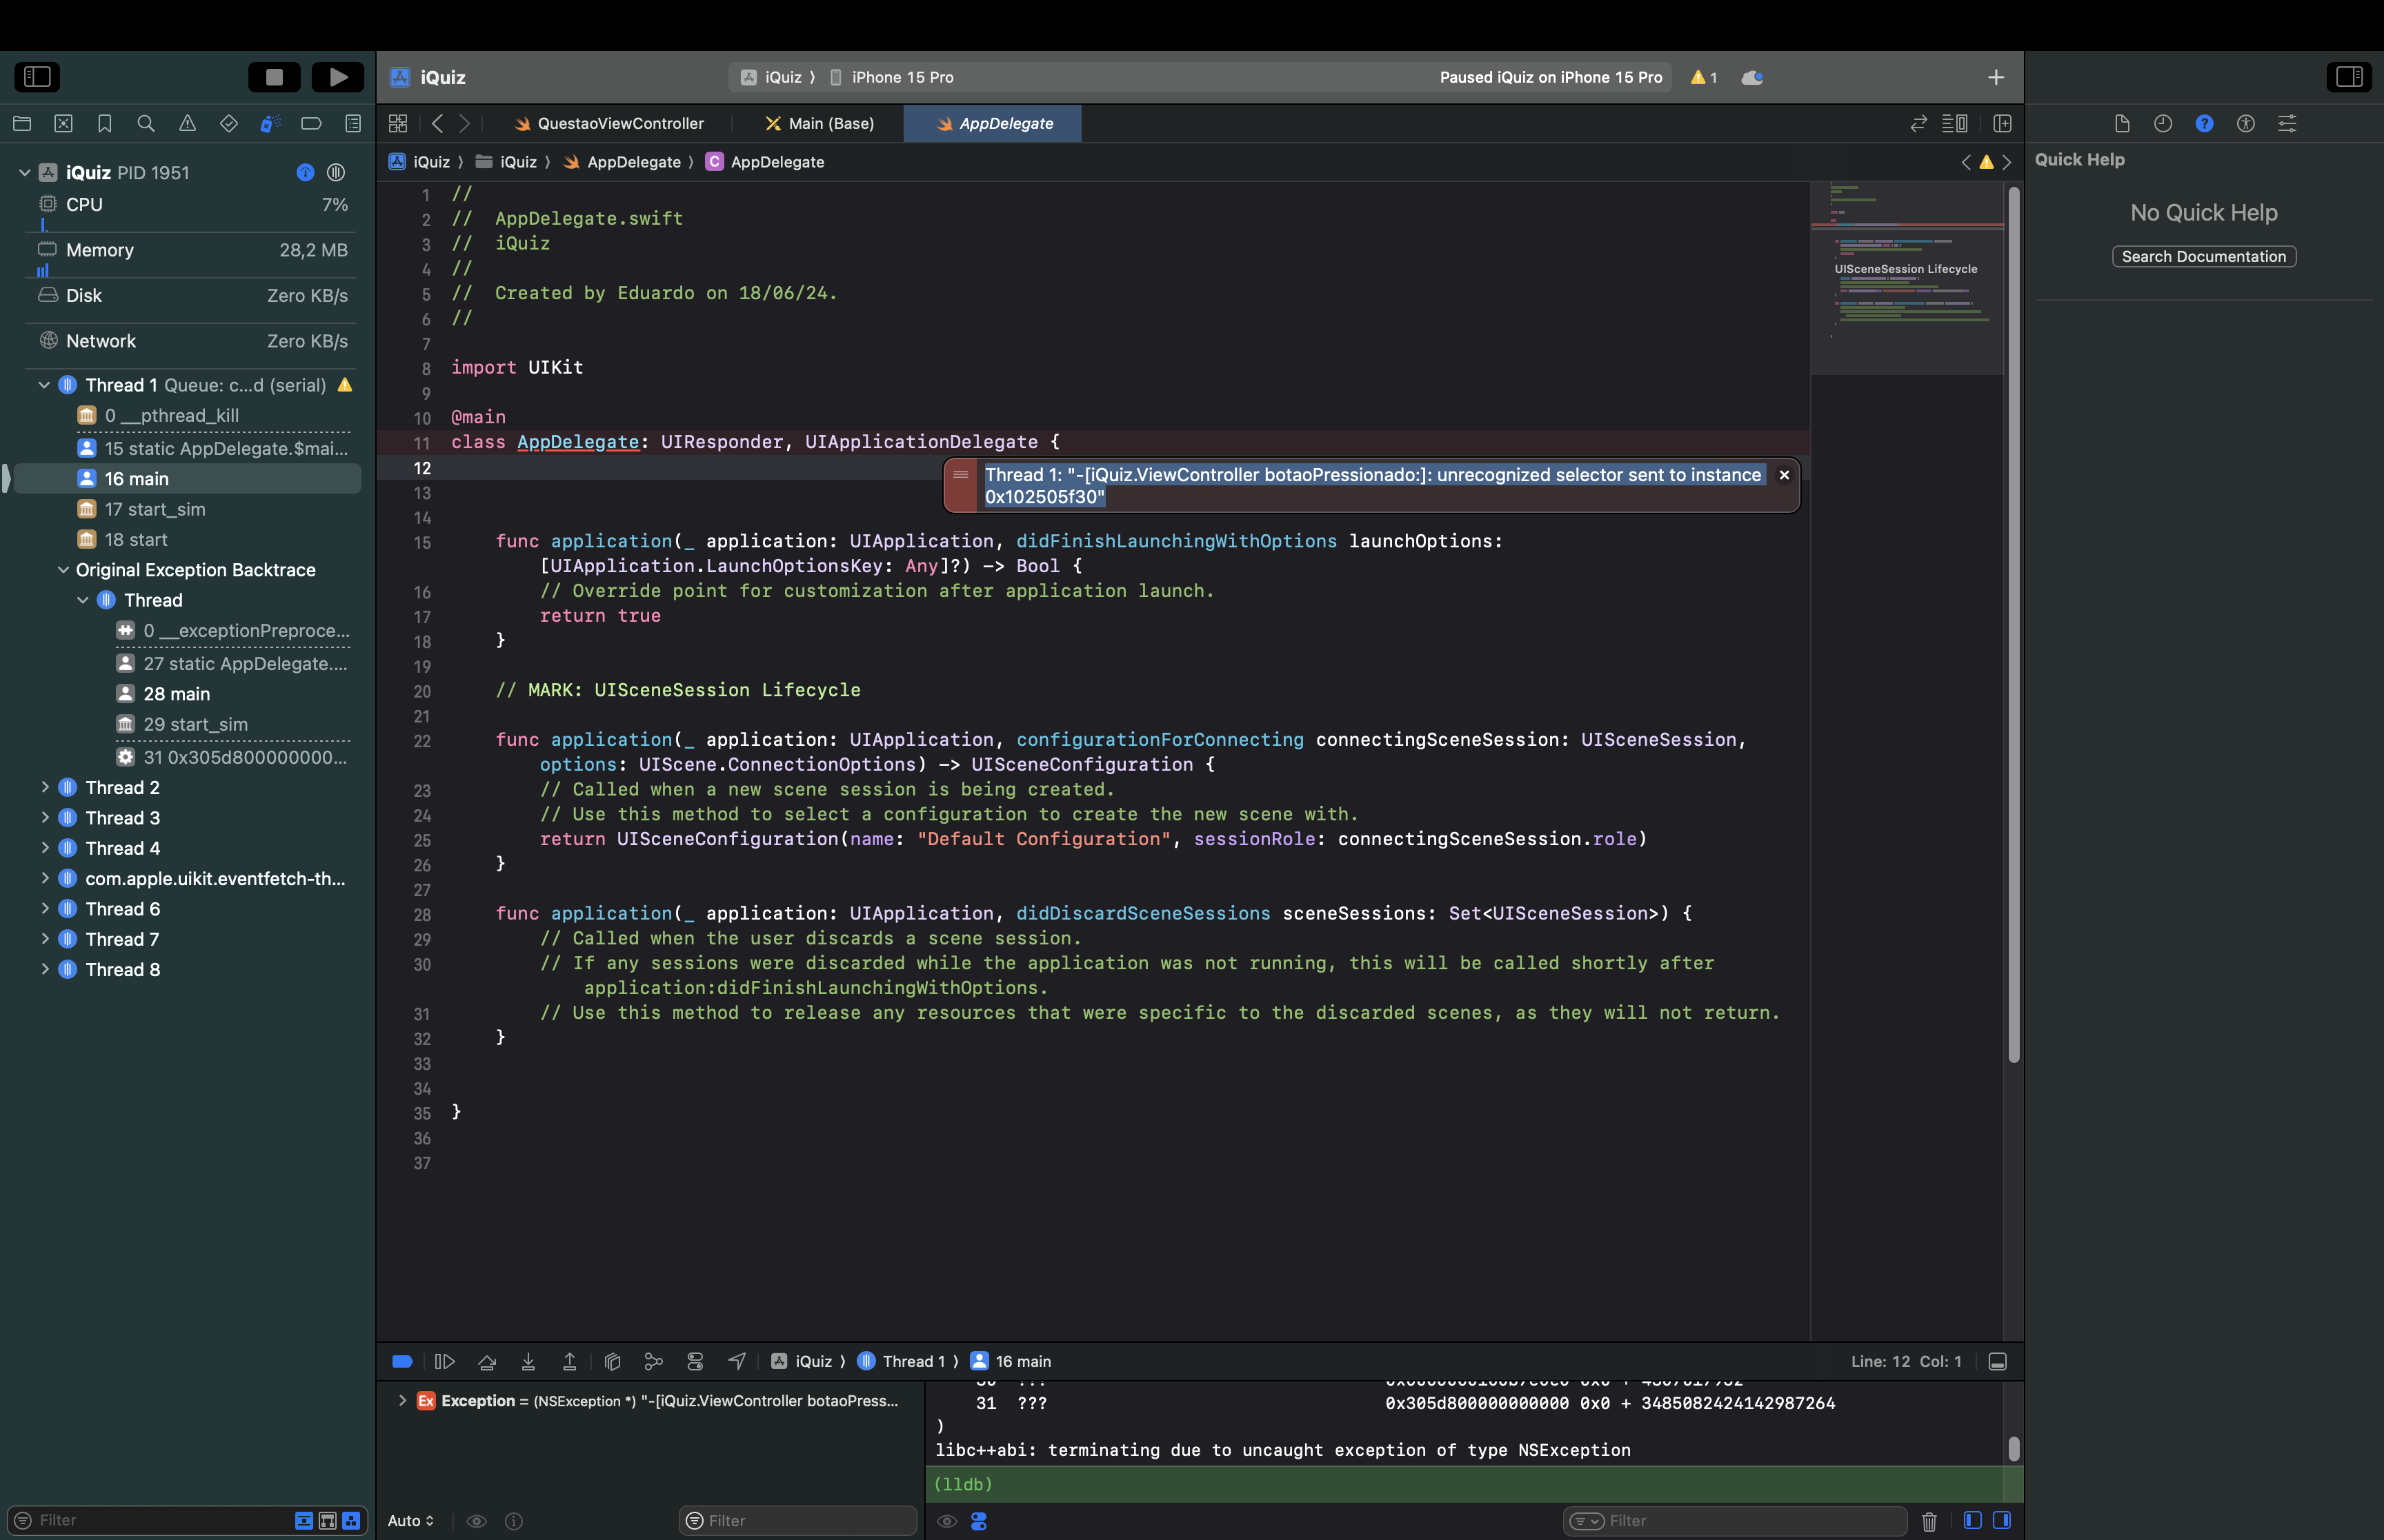This screenshot has width=2384, height=1540.
Task: Click the variables Filter field
Action: pos(798,1520)
